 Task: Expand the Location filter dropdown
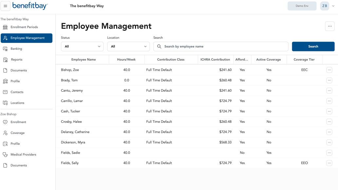tap(128, 47)
